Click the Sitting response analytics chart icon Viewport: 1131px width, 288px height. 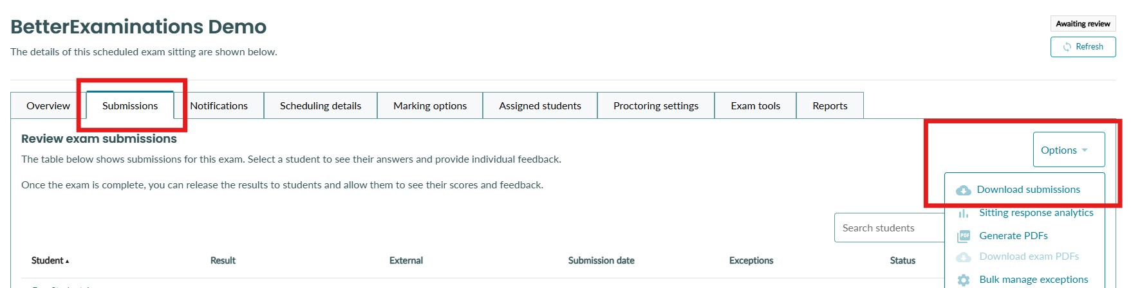click(x=963, y=213)
